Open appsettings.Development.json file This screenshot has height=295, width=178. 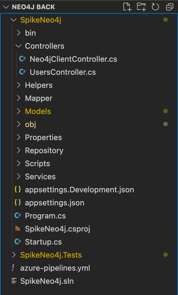pyautogui.click(x=80, y=190)
